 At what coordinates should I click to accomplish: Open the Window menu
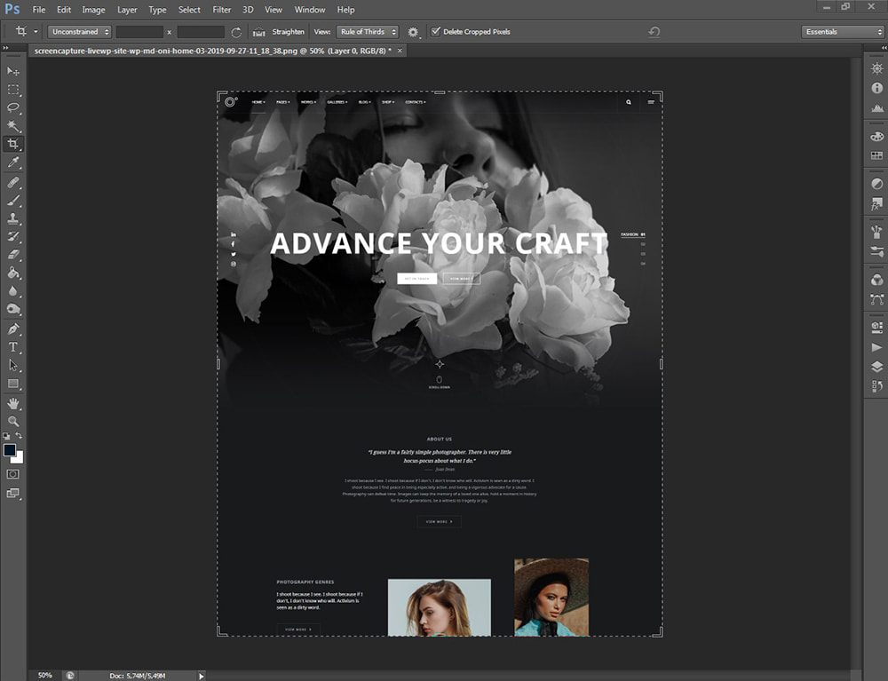click(x=310, y=10)
